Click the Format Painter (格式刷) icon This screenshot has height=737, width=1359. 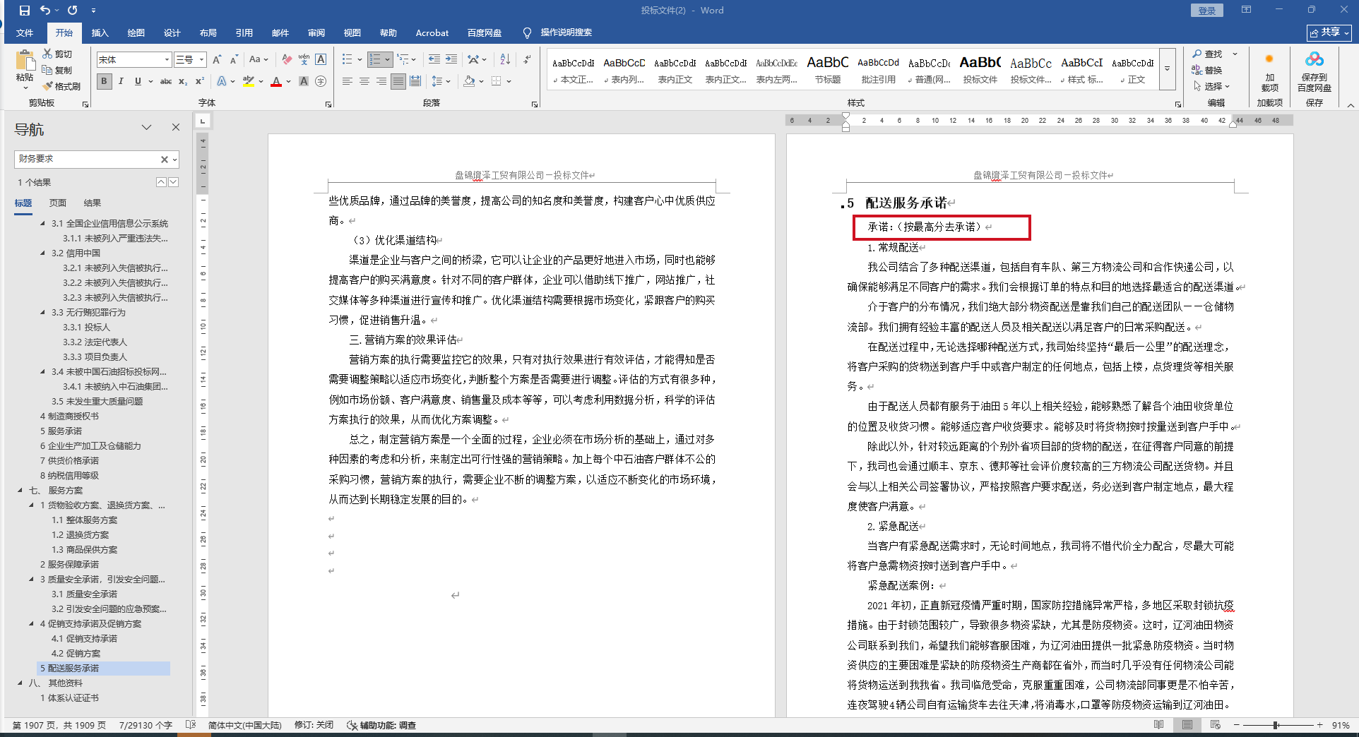point(61,86)
